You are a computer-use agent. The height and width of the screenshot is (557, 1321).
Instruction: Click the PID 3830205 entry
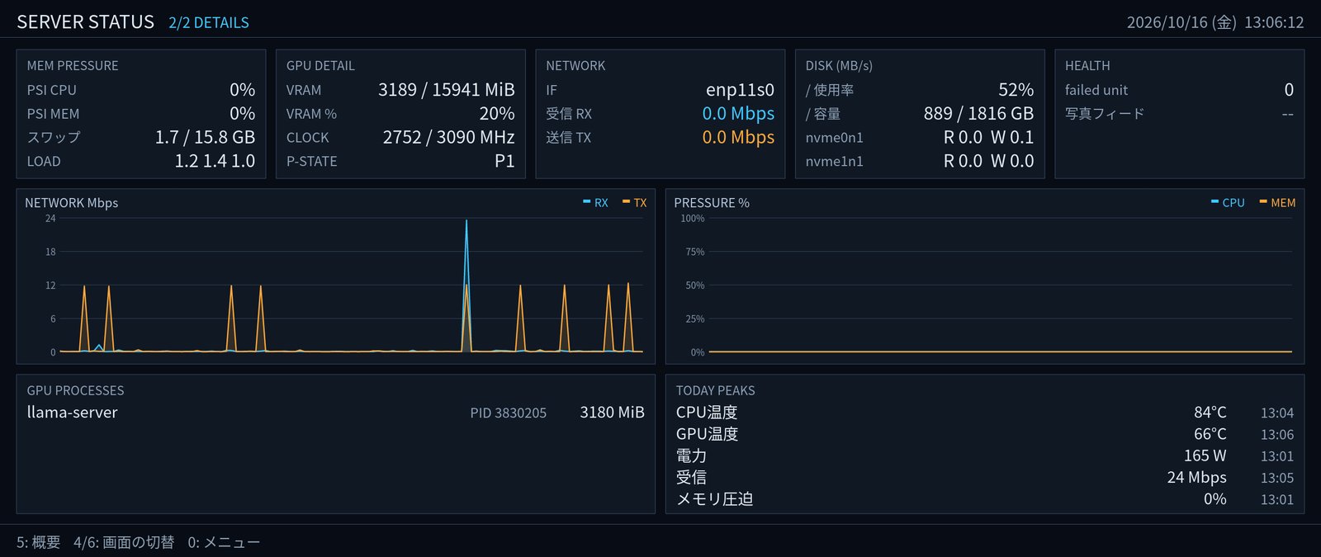pos(509,413)
